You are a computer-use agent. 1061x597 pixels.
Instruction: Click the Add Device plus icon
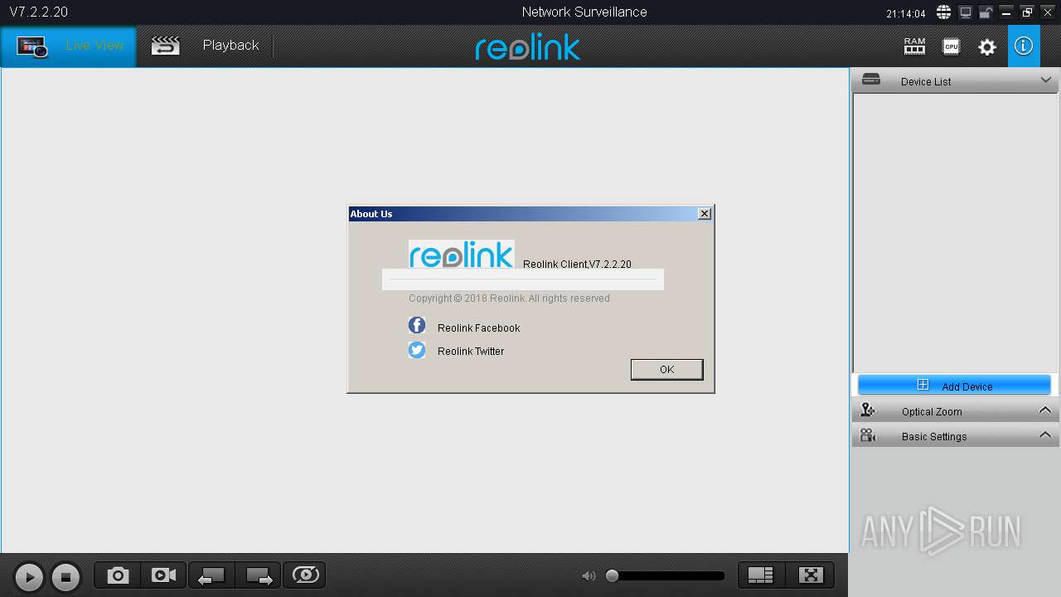[x=923, y=385]
